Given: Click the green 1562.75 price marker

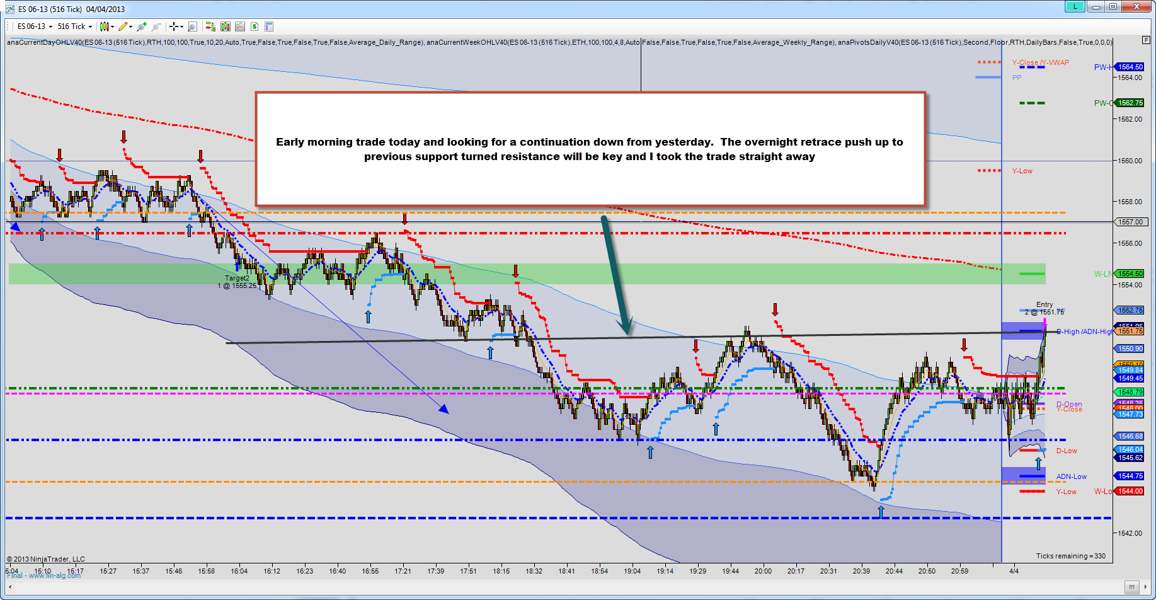Looking at the screenshot, I should (1130, 103).
